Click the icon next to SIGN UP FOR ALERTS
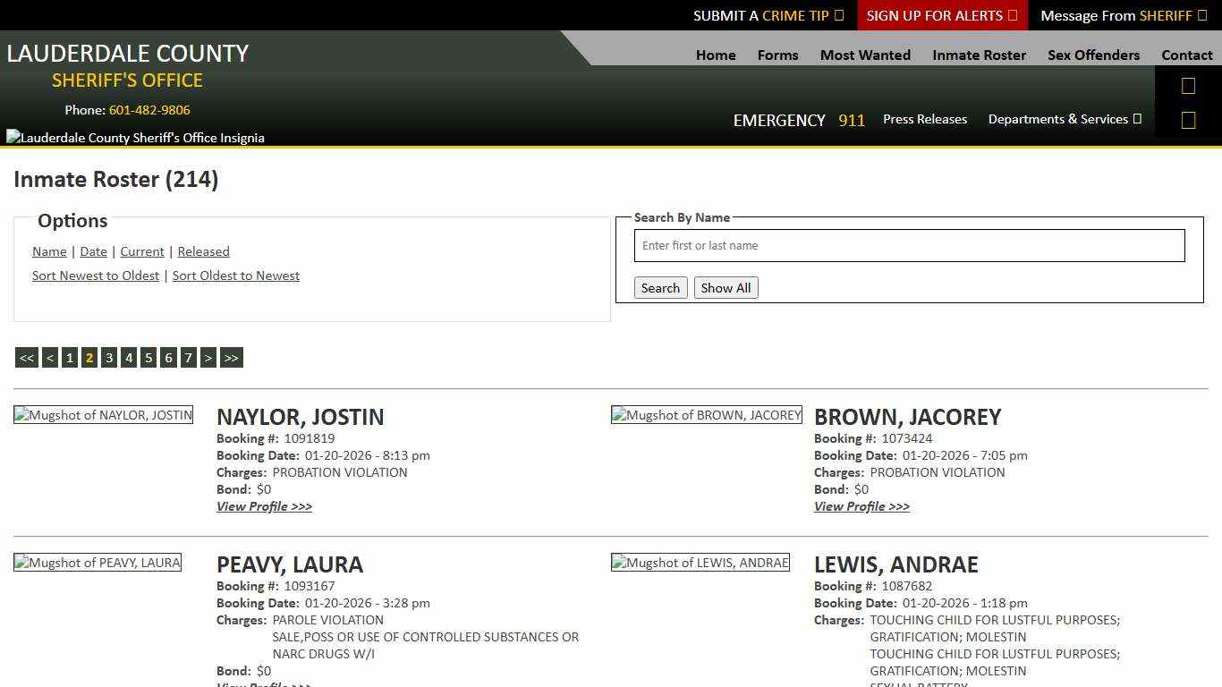Viewport: 1222px width, 687px height. click(1011, 15)
